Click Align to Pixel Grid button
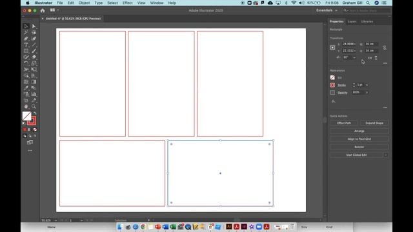This screenshot has width=413, height=232. coord(359,139)
